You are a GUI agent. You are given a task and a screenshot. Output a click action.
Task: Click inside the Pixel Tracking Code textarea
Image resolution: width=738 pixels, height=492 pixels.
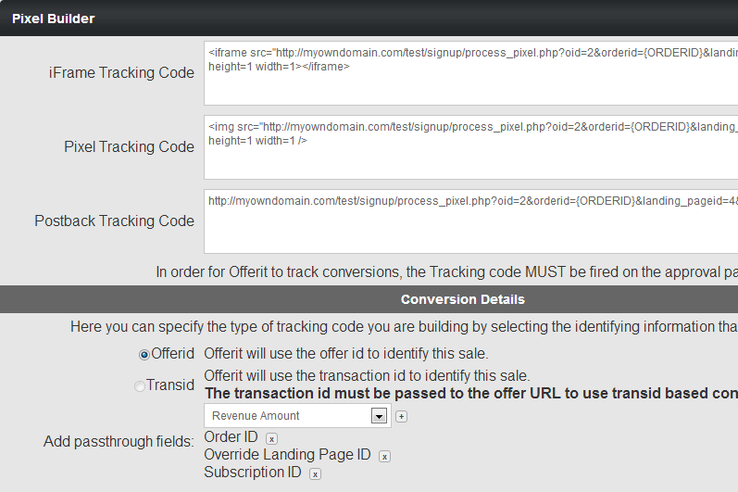470,147
